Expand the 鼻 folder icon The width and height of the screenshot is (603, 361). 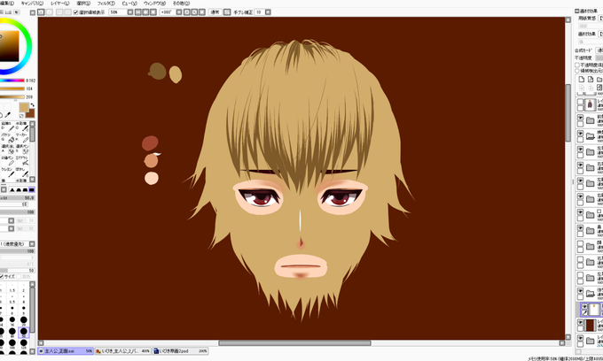[x=591, y=231]
